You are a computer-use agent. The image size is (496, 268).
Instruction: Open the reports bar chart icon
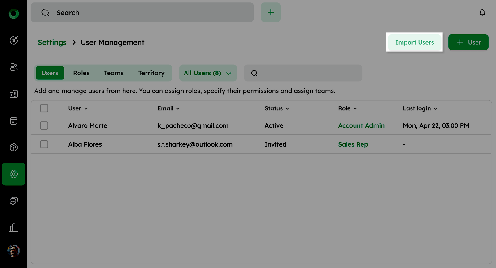14,228
